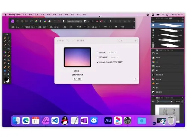
Task: Apply Auto Contrast half-circle toolbar icon
Action: (x=40, y=21)
